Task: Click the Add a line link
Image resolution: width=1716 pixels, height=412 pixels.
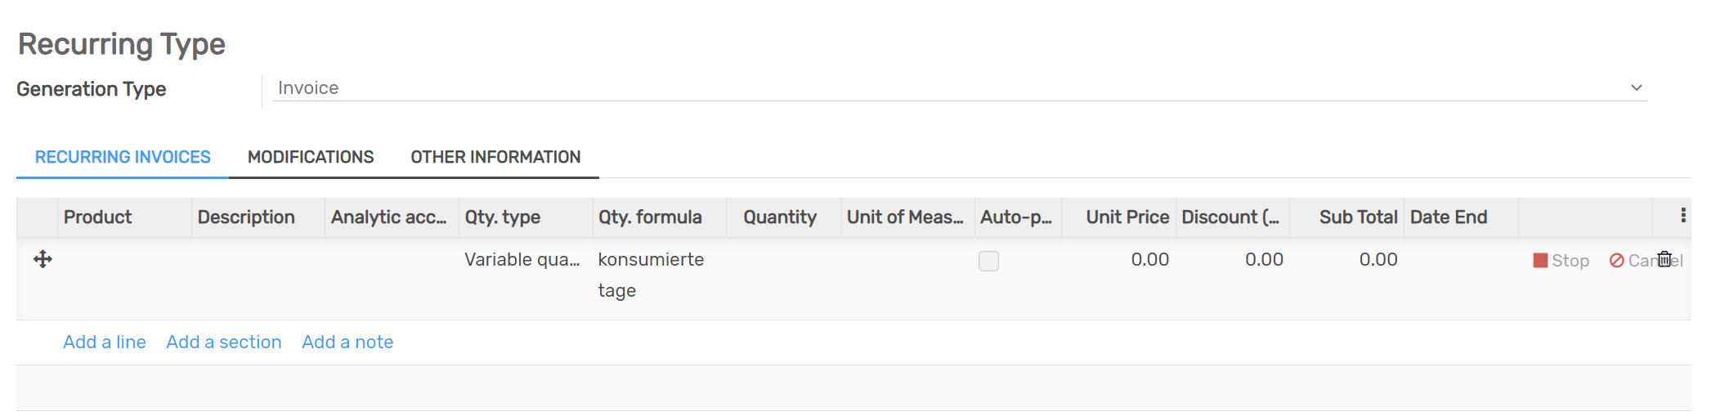Action: [x=105, y=343]
